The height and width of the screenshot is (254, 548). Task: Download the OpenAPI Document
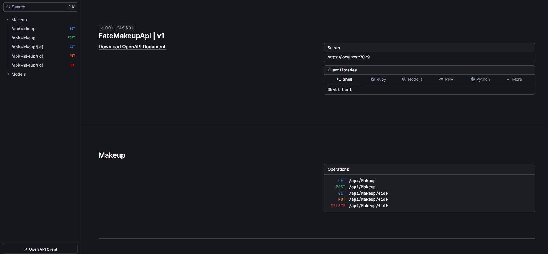point(132,47)
